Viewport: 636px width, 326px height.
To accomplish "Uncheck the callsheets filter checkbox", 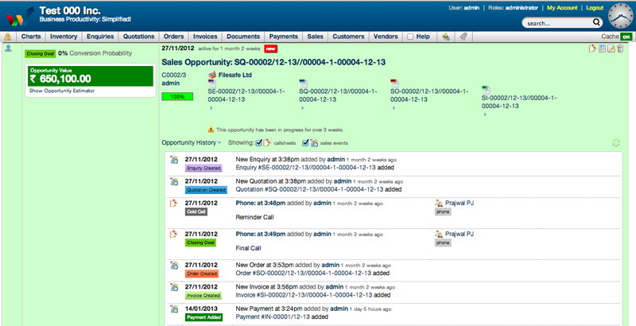I will (259, 143).
